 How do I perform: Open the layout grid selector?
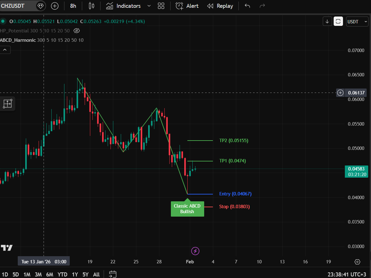pyautogui.click(x=161, y=6)
